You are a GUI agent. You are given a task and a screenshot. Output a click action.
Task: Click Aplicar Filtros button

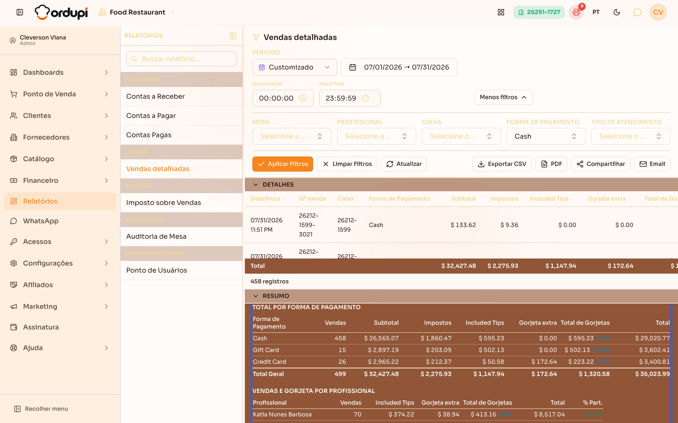(282, 164)
